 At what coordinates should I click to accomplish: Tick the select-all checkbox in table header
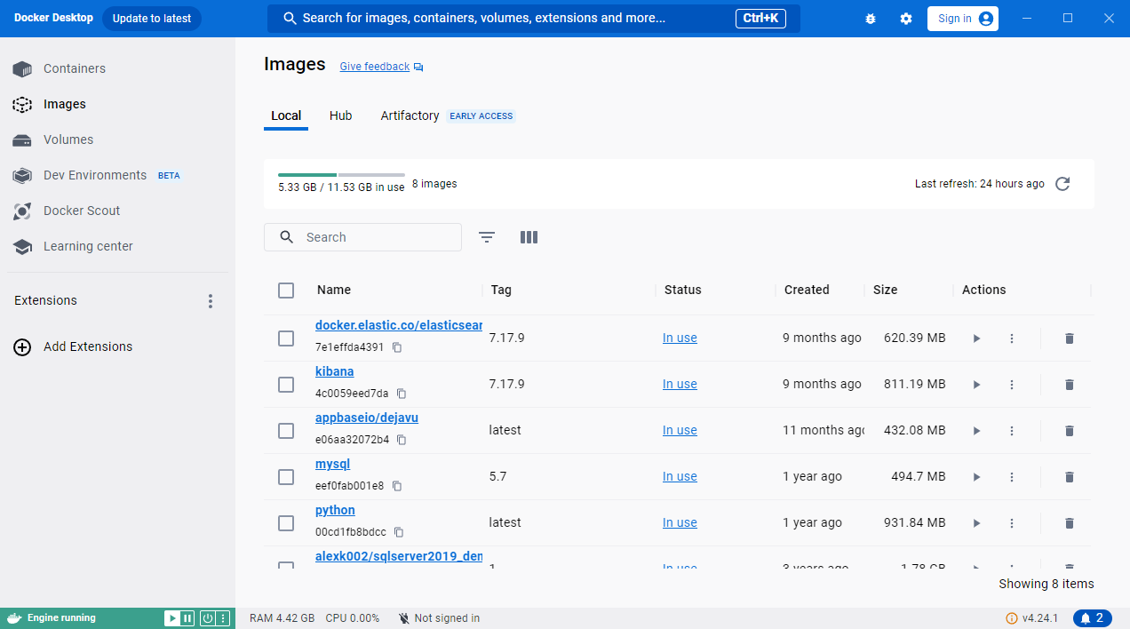click(x=286, y=291)
